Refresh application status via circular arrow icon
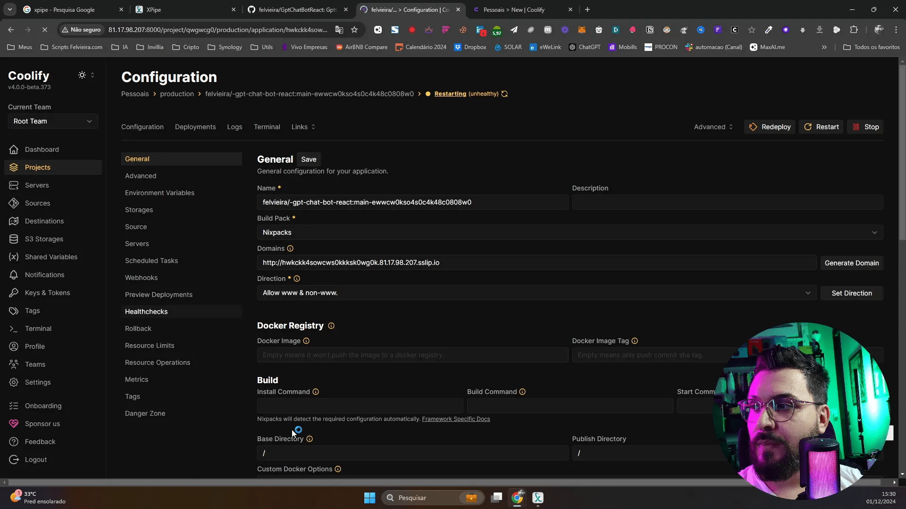 (504, 94)
